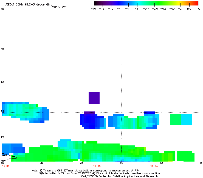Viewport: 203px width, 178px height.
Task: Click the -0.1 colorbar label
Action: coord(181,9)
